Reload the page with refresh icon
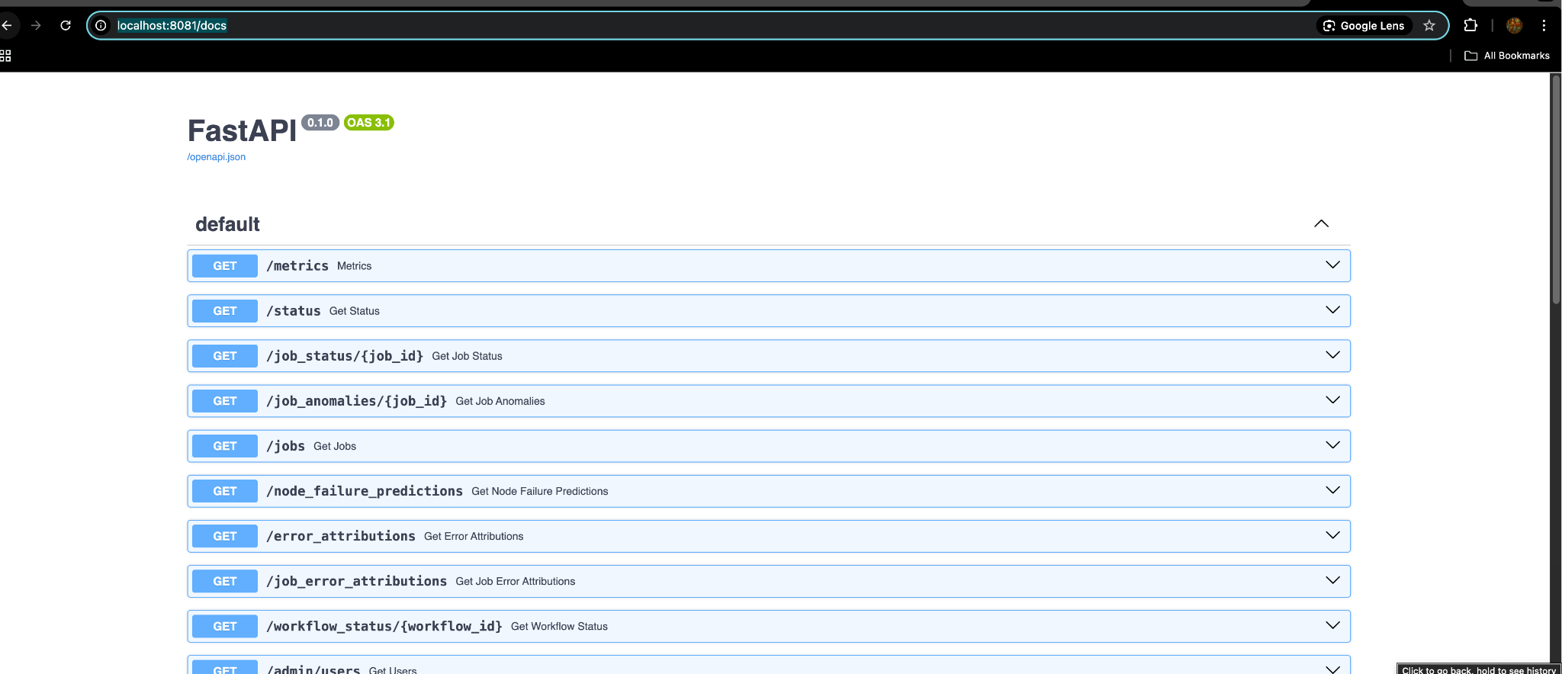Image resolution: width=1562 pixels, height=674 pixels. [66, 25]
